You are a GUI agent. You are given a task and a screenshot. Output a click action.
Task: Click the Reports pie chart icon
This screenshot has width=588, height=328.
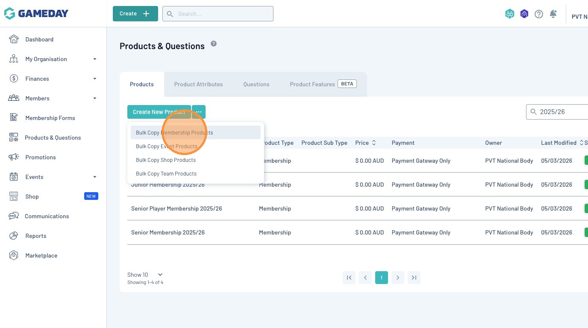pyautogui.click(x=14, y=236)
